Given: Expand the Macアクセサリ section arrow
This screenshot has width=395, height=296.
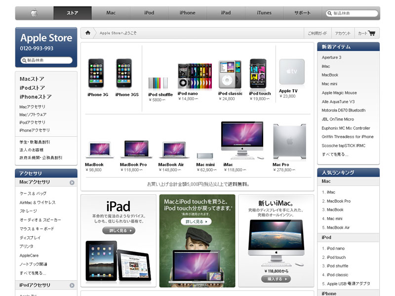Looking at the screenshot, I should click(72, 183).
